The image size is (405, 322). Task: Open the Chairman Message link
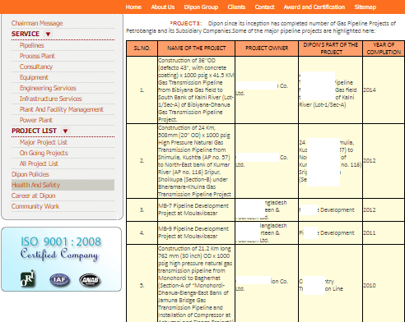(x=37, y=23)
